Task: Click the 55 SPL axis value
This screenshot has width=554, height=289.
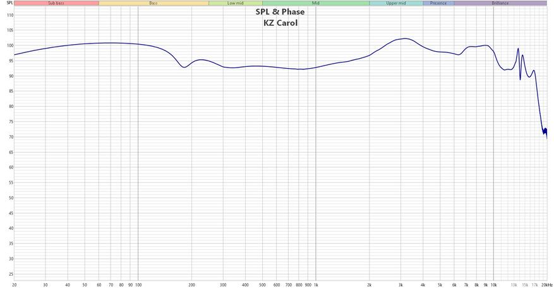Action: [x=11, y=182]
